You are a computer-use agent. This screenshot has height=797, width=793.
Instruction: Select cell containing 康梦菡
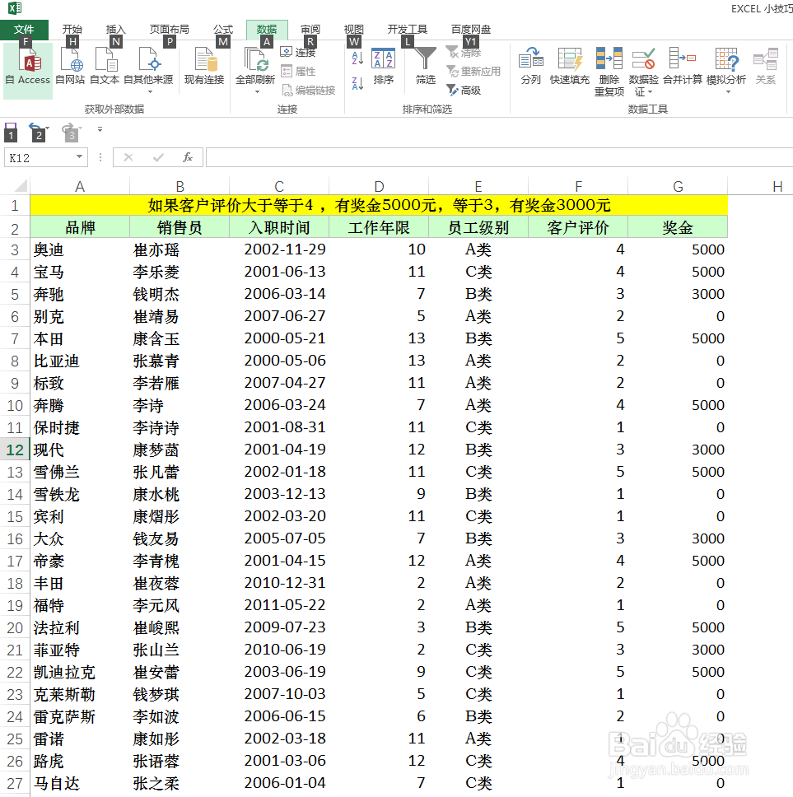[180, 450]
